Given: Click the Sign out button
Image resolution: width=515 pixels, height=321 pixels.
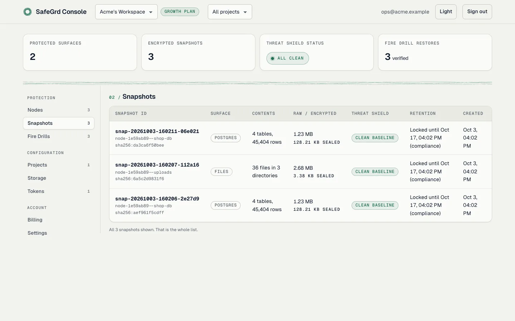Looking at the screenshot, I should [x=477, y=12].
